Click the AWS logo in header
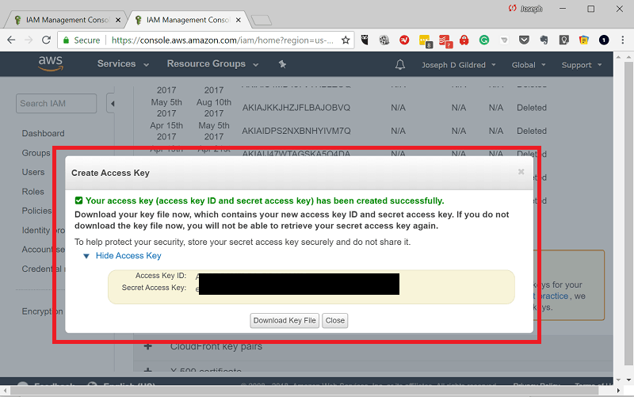The image size is (634, 397). 51,63
